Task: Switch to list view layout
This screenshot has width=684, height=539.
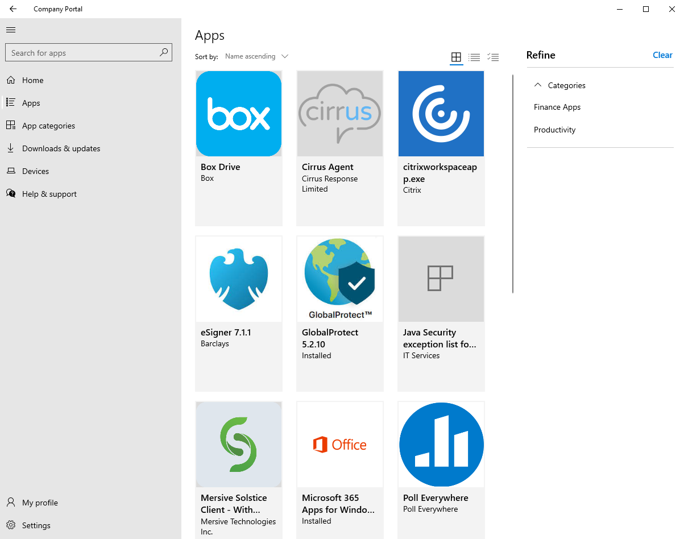Action: coord(474,57)
